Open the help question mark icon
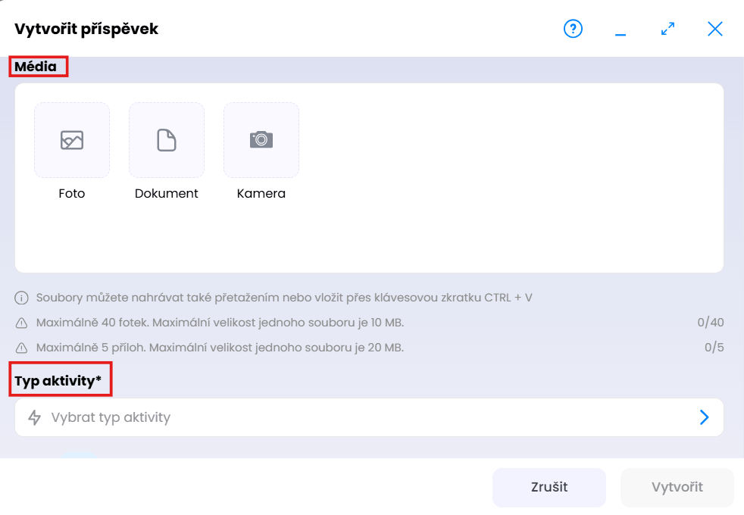Image resolution: width=744 pixels, height=515 pixels. click(574, 30)
